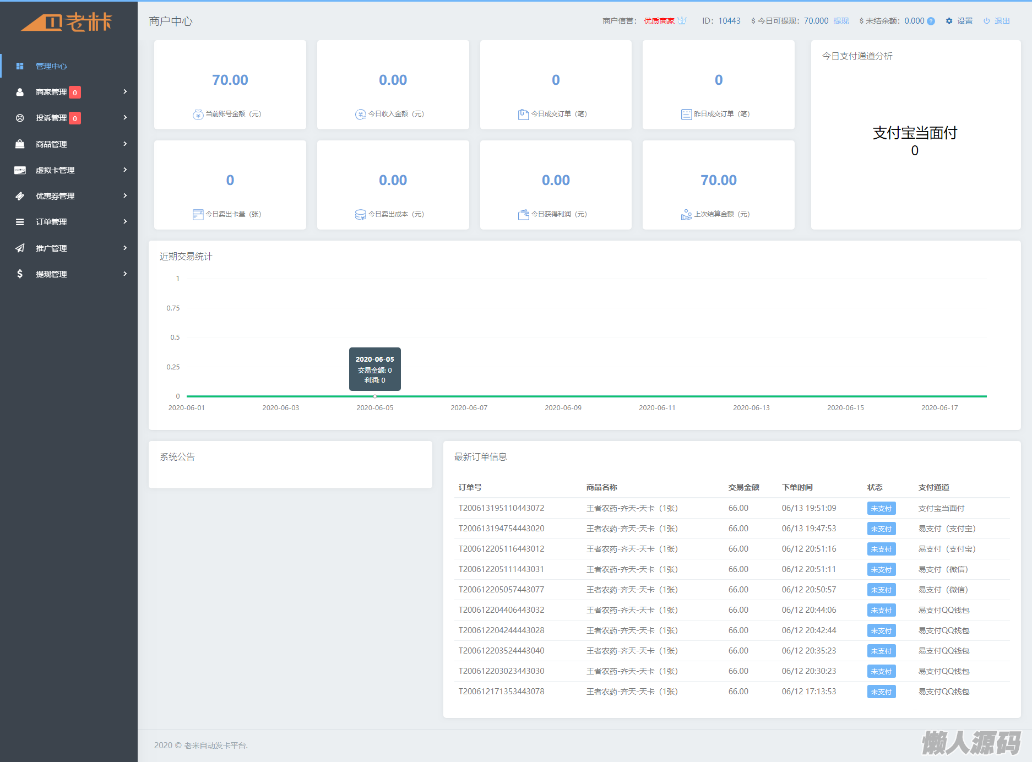Click the 商家管理 user icon in sidebar
Viewport: 1032px width, 762px height.
click(20, 92)
